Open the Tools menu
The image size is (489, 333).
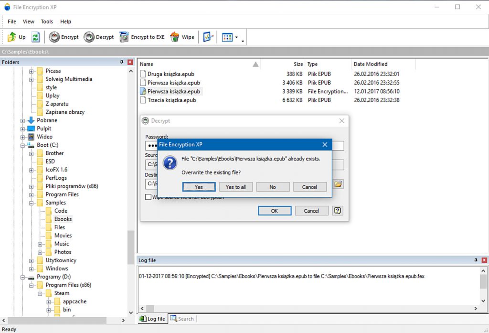[47, 21]
